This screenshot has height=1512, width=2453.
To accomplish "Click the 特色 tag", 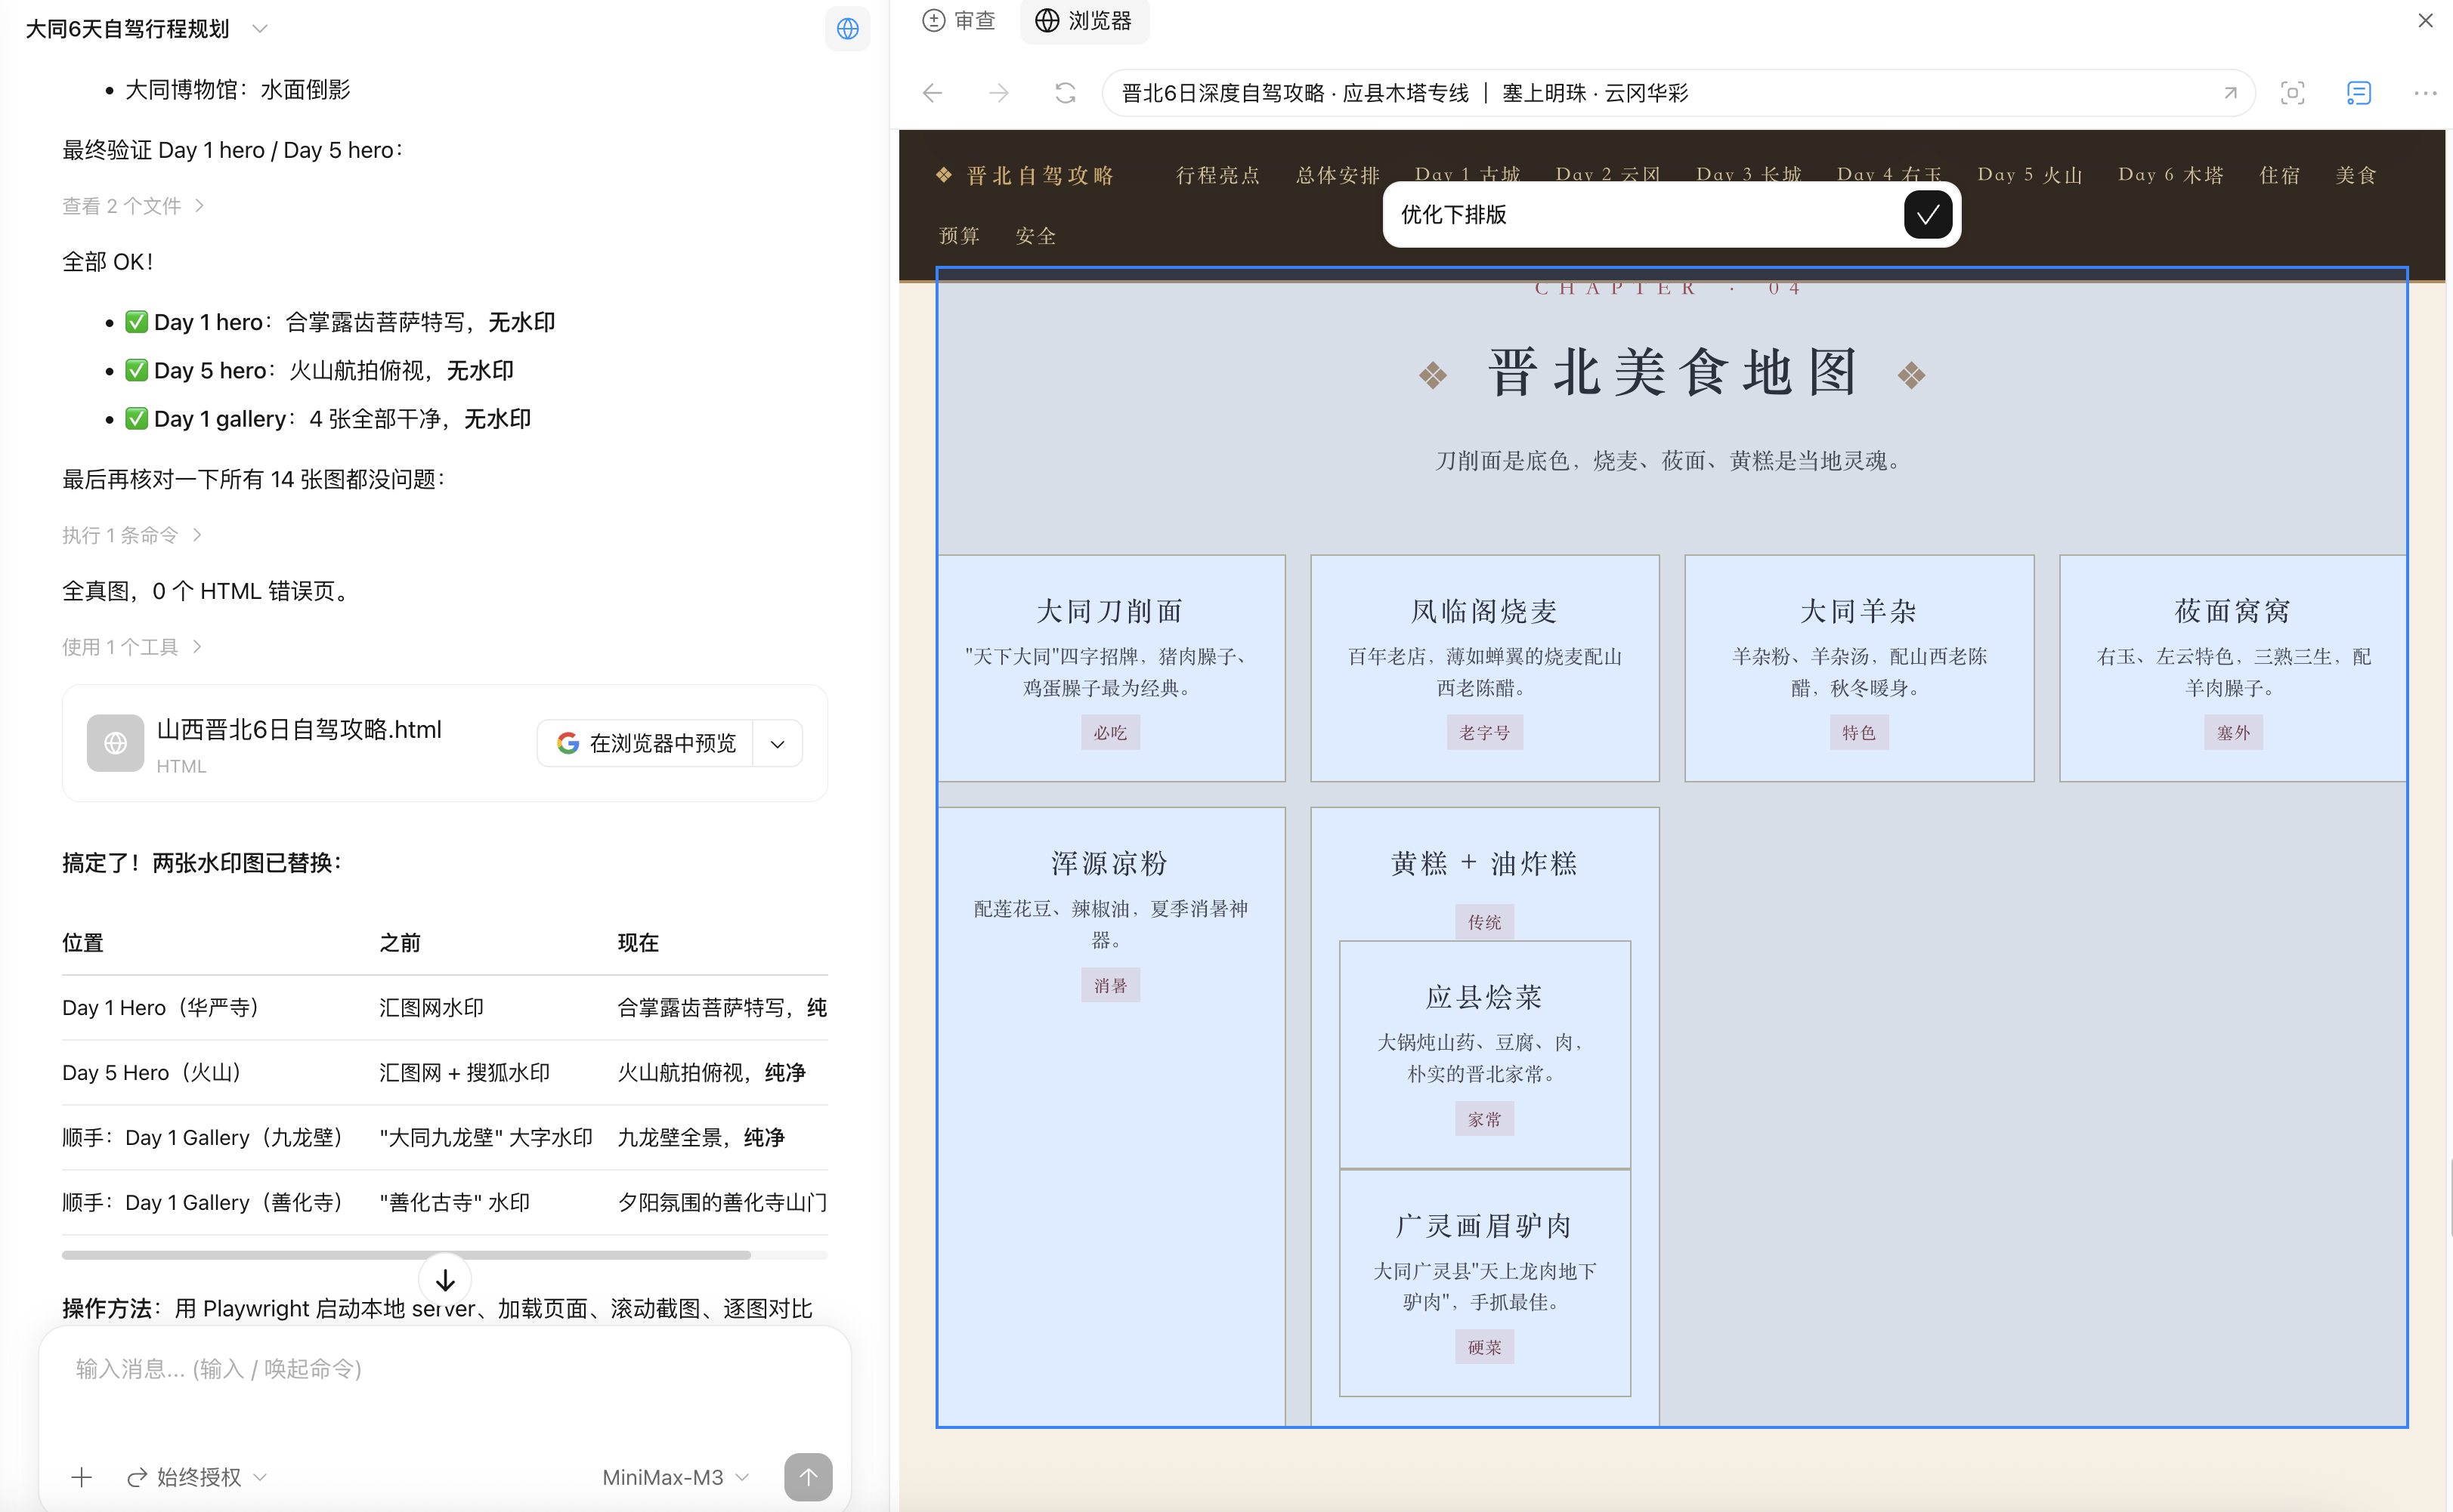I will click(x=1859, y=732).
